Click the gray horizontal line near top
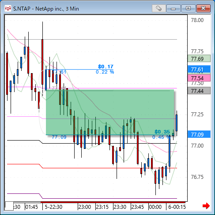The image size is (215, 215). (92, 40)
